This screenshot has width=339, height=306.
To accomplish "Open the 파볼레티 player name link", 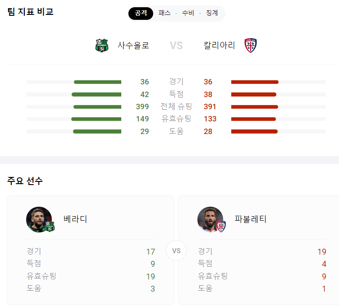I will (251, 219).
